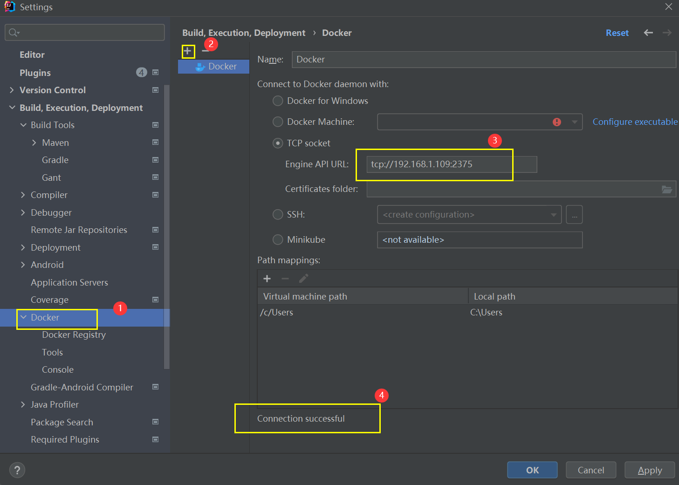
Task: Collapse the Docker settings node
Action: pos(23,317)
